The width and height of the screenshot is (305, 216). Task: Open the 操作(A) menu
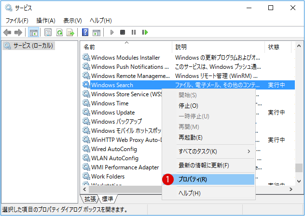46,21
